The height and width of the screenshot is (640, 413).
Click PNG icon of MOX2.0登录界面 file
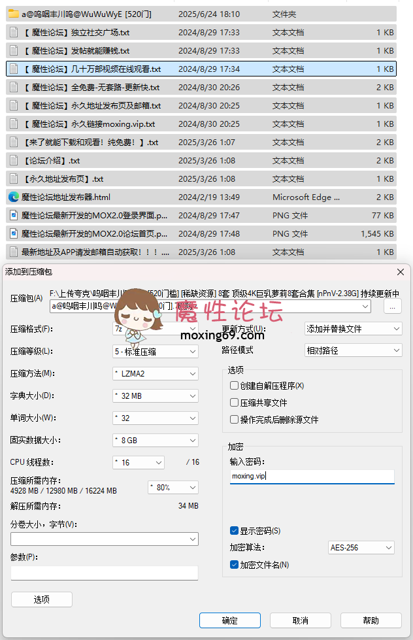14,215
